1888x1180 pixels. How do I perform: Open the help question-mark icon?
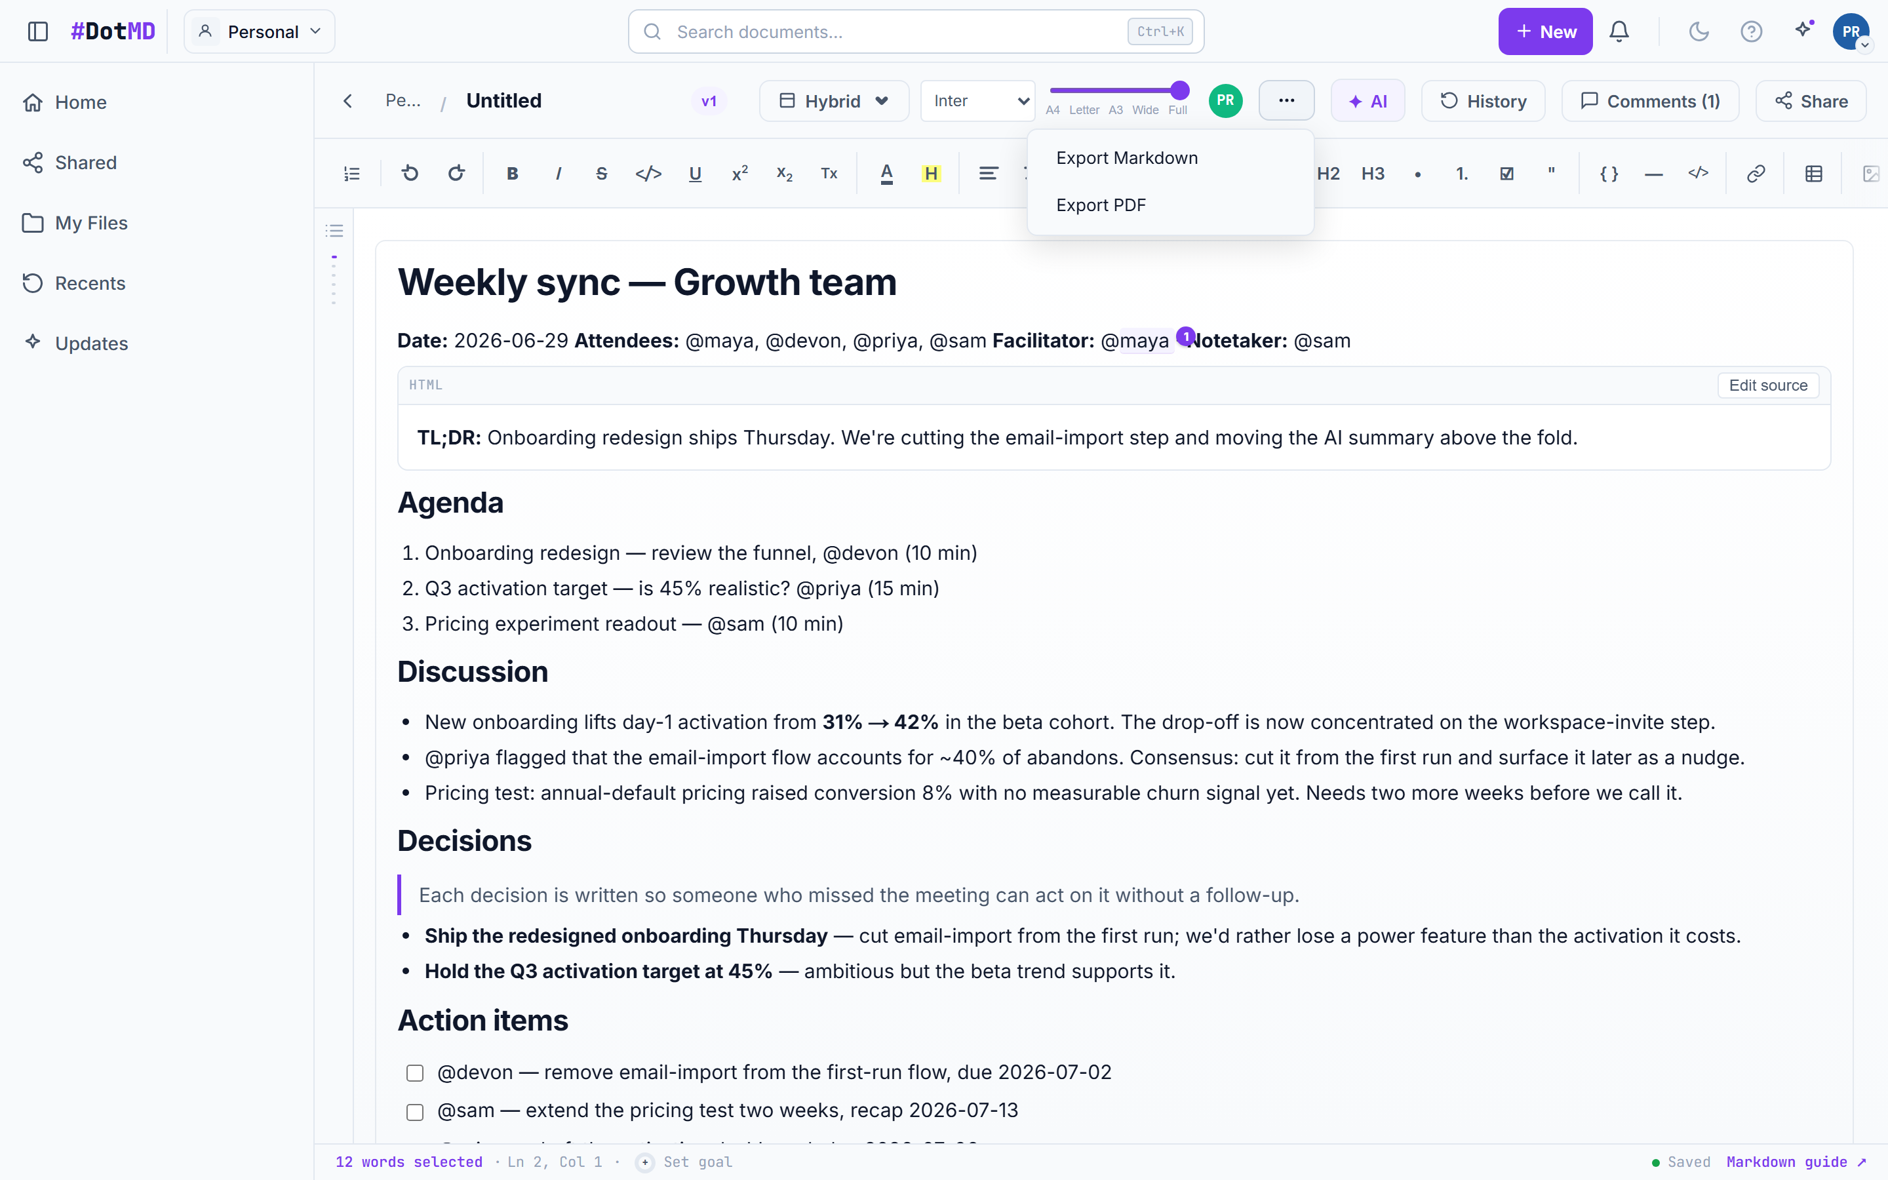(x=1752, y=31)
